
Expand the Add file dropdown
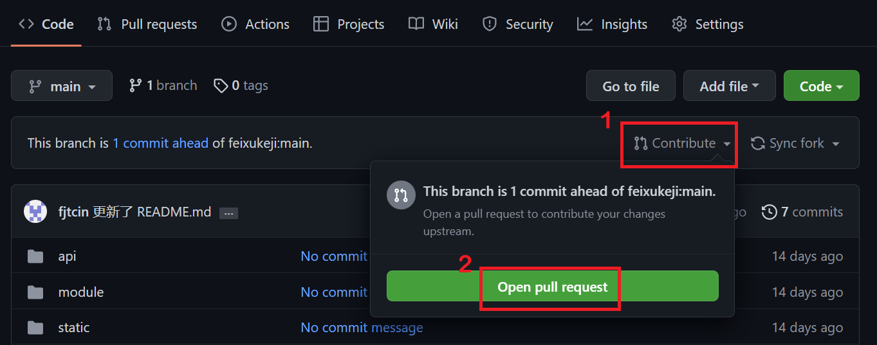tap(729, 86)
